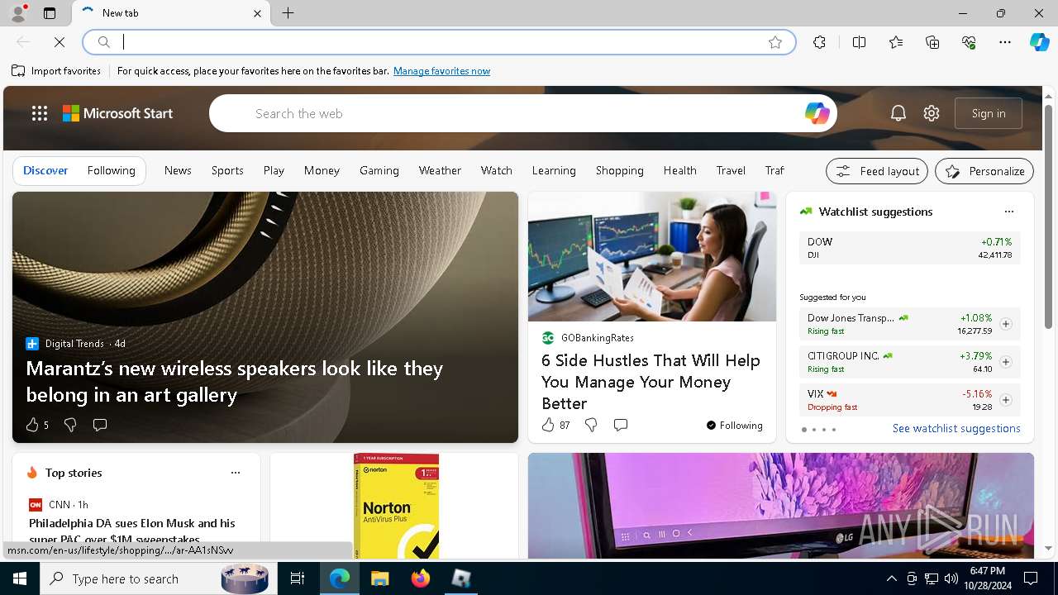Screen dimensions: 1058x595
Task: Open Edge Settings and more menu
Action: pos(1005,42)
